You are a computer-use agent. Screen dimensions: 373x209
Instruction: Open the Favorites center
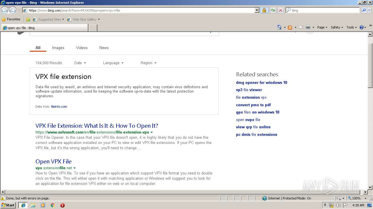[11, 19]
